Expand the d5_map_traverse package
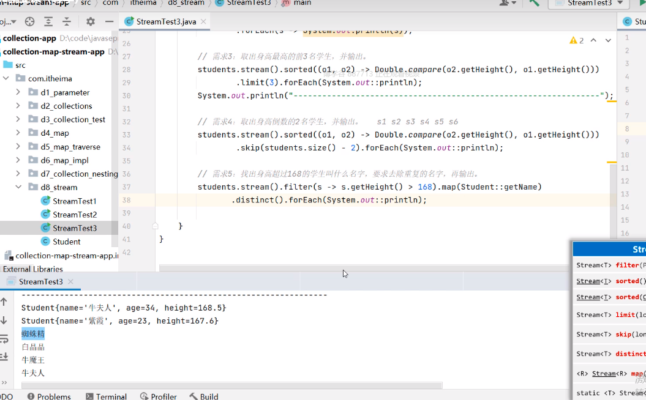 (18, 147)
